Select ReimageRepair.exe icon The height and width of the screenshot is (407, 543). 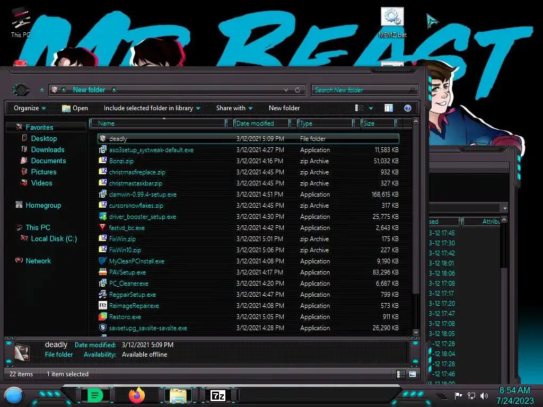point(102,305)
